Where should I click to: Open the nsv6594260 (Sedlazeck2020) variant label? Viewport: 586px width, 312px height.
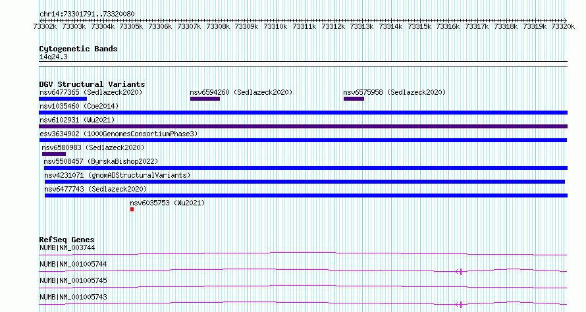click(x=241, y=92)
